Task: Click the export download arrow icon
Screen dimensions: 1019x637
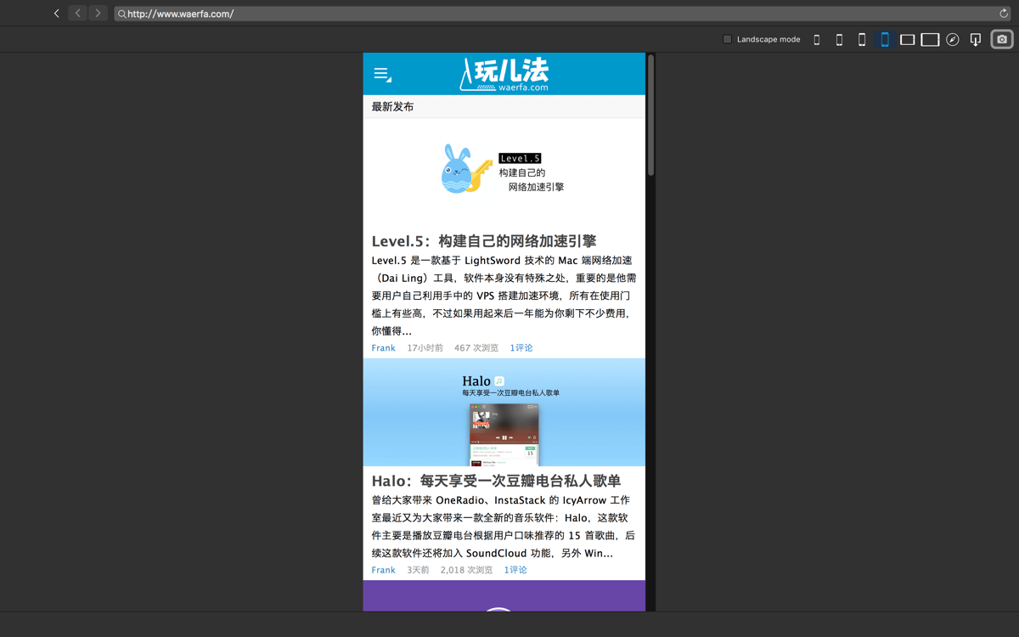Action: click(976, 40)
